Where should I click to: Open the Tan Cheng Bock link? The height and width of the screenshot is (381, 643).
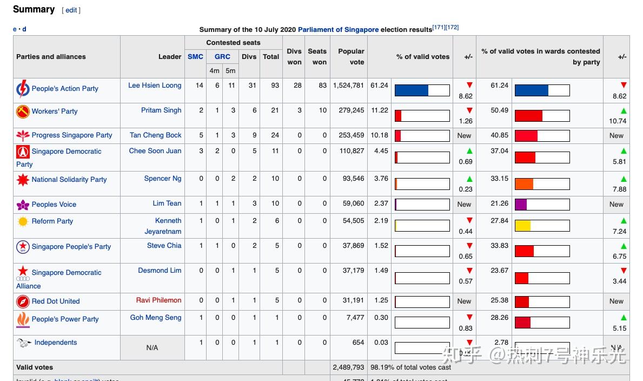point(155,135)
